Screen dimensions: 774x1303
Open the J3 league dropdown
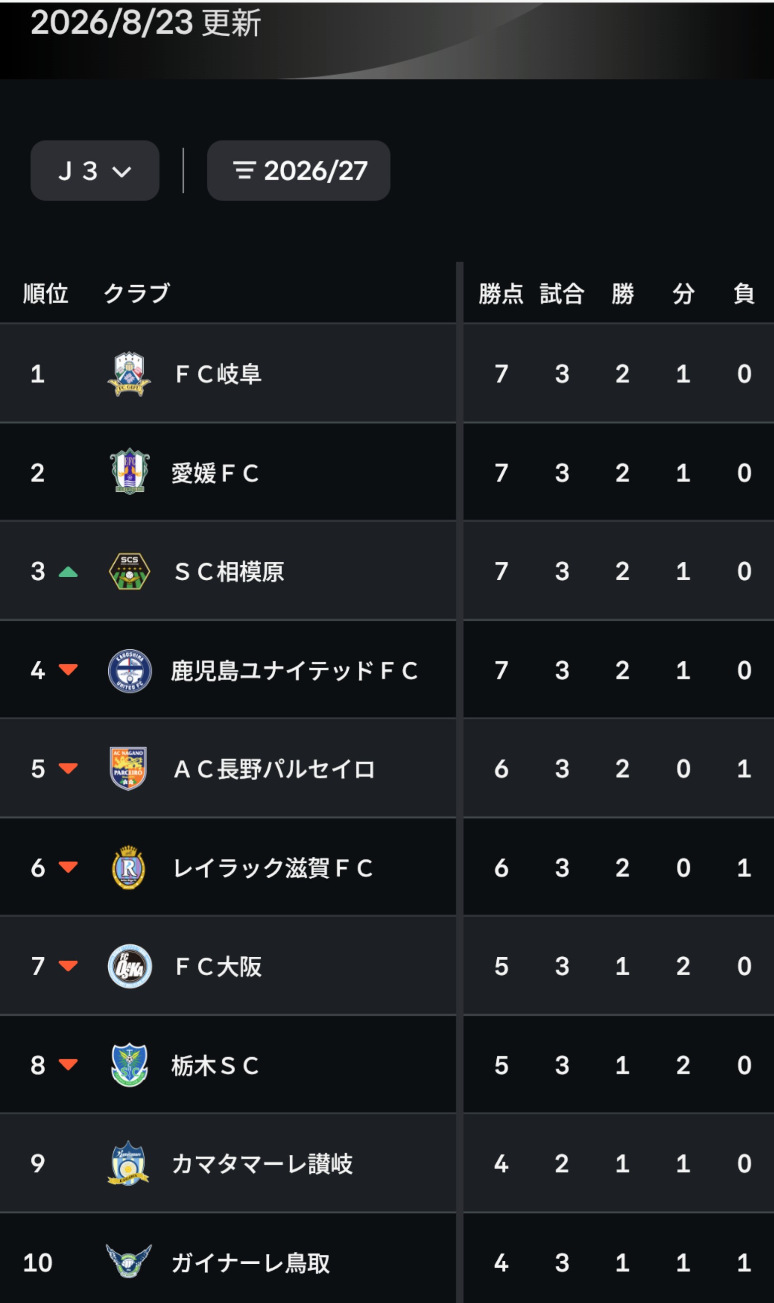95,170
